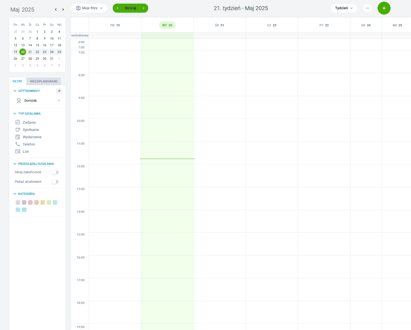The width and height of the screenshot is (411, 330).
Task: Add a user with the plus icon
Action: pyautogui.click(x=59, y=91)
